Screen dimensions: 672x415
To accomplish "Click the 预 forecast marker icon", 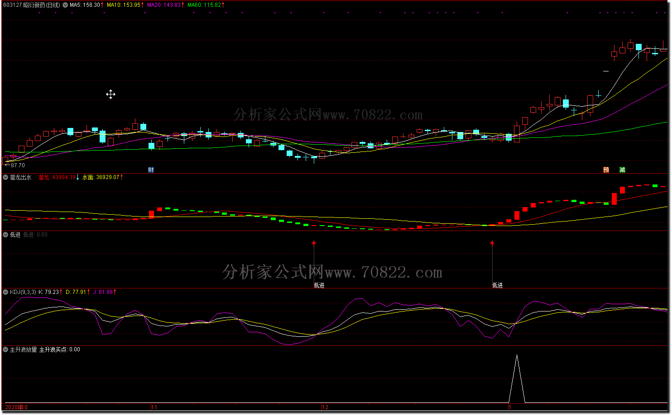I will [x=606, y=170].
